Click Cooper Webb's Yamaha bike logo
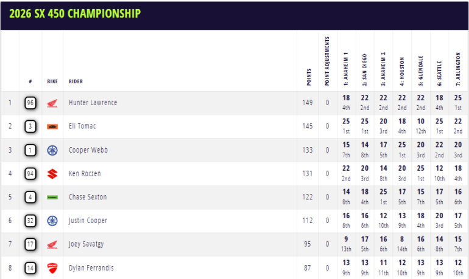This screenshot has width=469, height=279. pyautogui.click(x=52, y=150)
